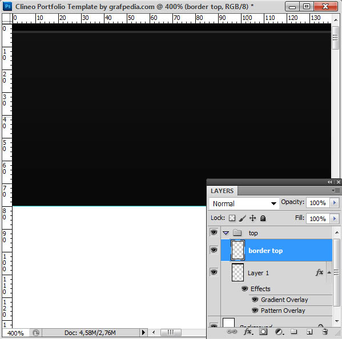Delete layer with the trash icon
This screenshot has width=342, height=339.
pyautogui.click(x=325, y=332)
